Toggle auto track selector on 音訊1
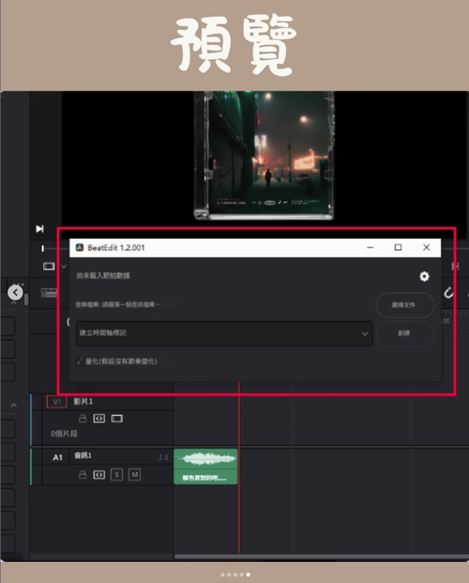 click(99, 474)
